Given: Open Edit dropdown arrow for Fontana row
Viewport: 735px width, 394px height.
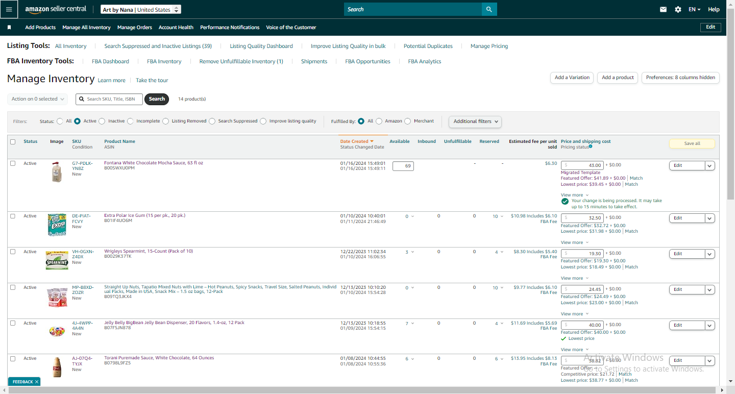Looking at the screenshot, I should click(x=710, y=165).
